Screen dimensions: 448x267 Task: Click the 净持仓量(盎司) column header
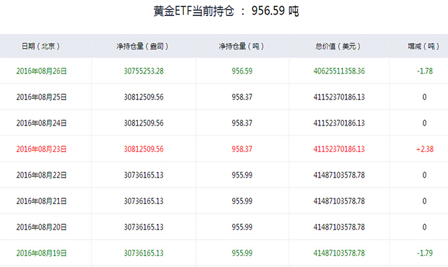pos(142,46)
